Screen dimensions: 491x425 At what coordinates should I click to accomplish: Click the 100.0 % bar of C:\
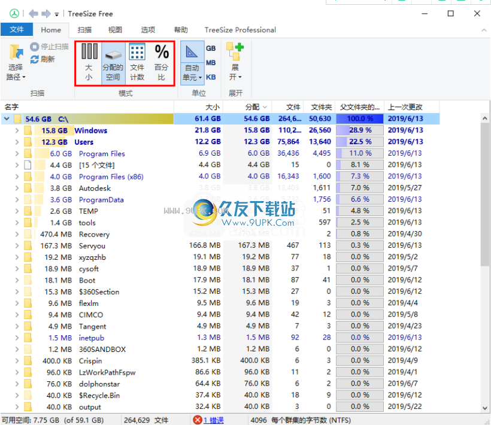360,119
